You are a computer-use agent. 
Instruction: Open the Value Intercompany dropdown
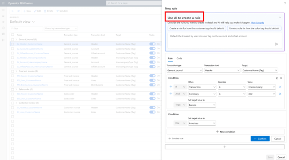pyautogui.click(x=262, y=87)
